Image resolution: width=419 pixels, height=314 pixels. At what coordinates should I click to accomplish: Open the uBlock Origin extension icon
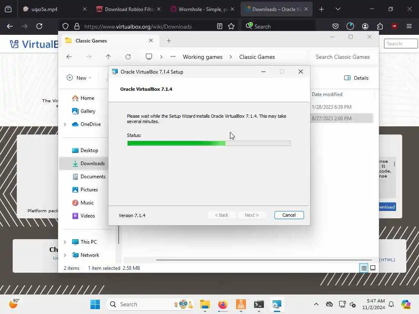[x=394, y=26]
